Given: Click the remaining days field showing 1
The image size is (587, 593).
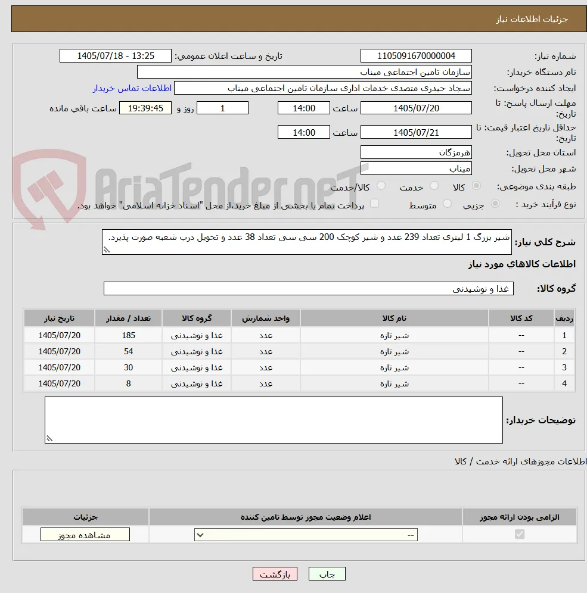Looking at the screenshot, I should (222, 108).
